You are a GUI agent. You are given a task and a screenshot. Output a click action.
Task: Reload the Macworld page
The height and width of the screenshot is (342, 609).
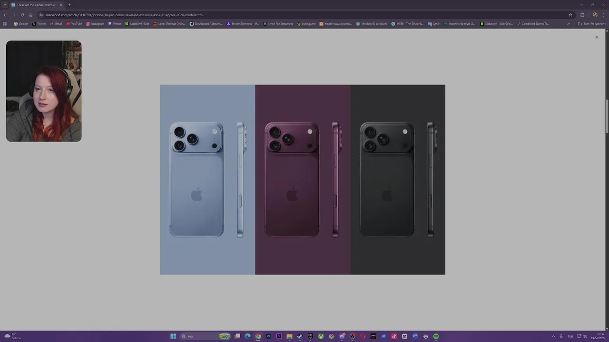coord(22,15)
